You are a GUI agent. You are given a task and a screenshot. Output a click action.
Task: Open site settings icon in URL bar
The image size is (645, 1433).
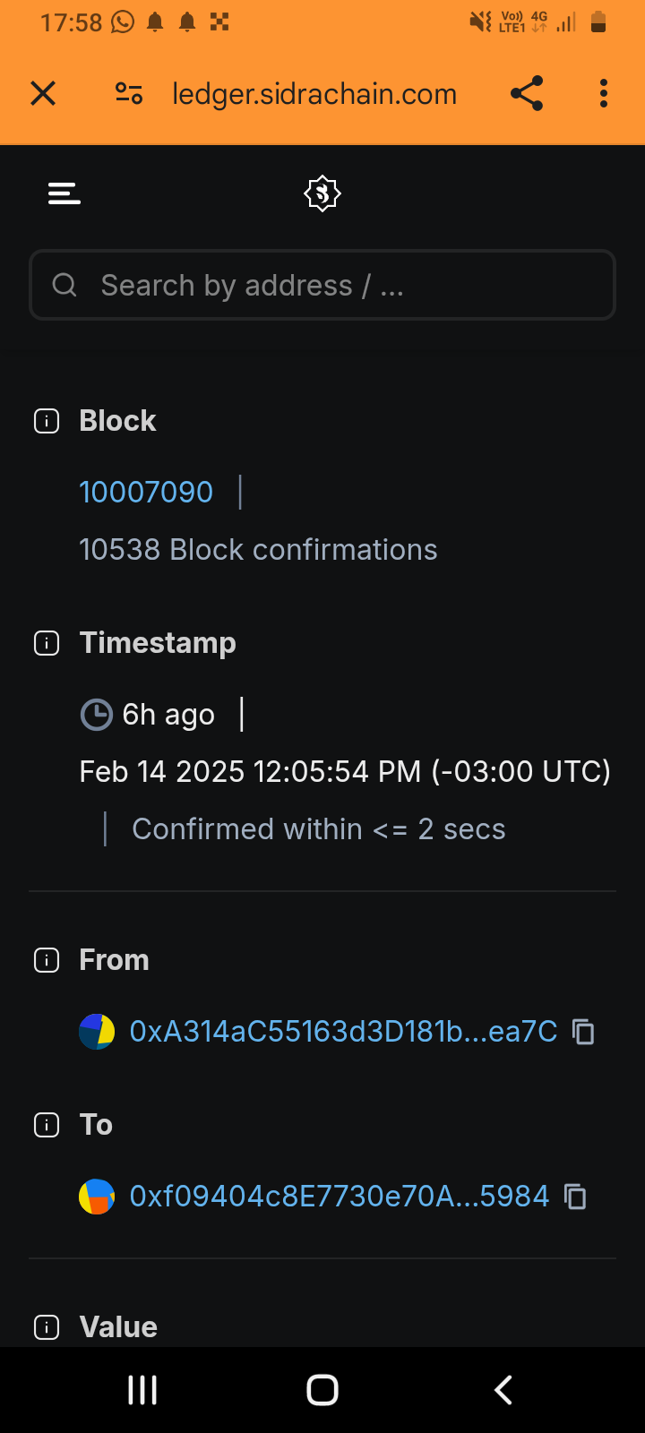tap(129, 93)
